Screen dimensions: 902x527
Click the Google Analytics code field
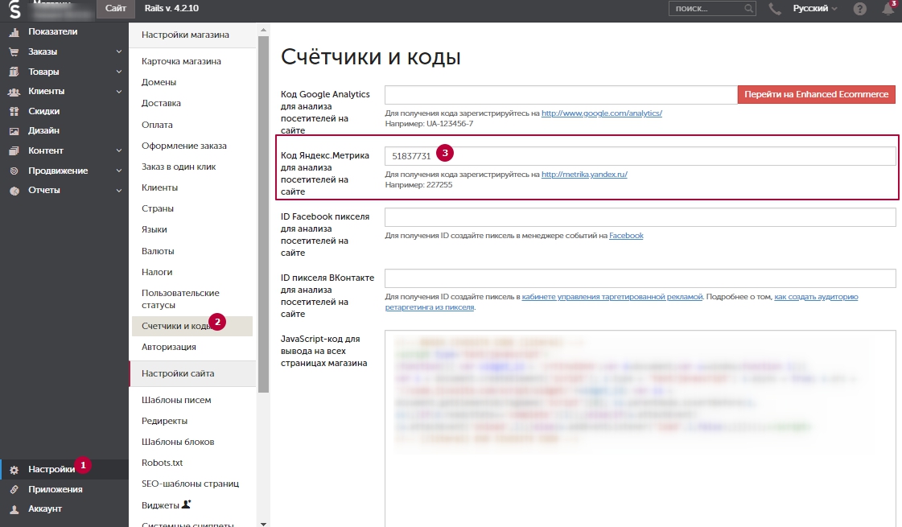[560, 94]
